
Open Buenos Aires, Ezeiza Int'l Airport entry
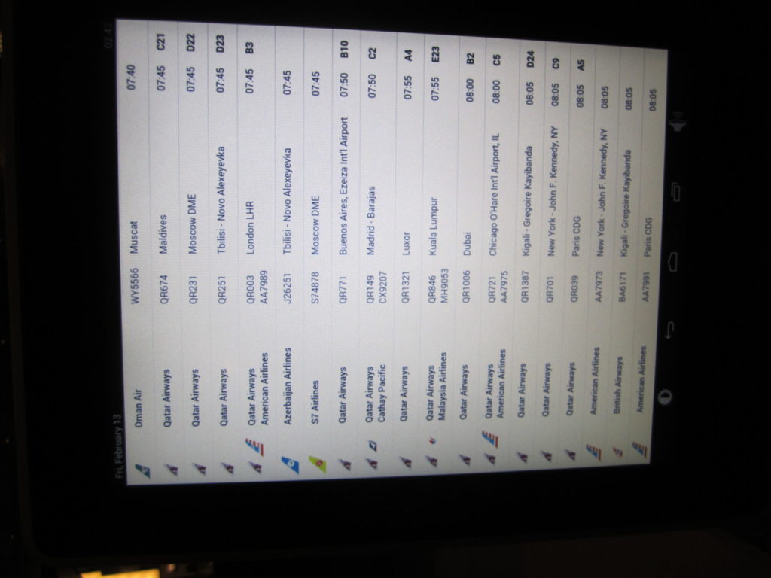click(343, 186)
